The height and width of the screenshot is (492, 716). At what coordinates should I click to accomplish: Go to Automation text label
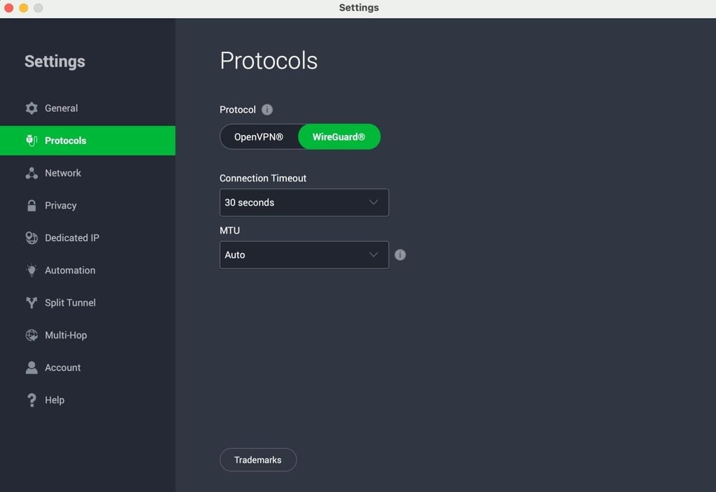71,270
